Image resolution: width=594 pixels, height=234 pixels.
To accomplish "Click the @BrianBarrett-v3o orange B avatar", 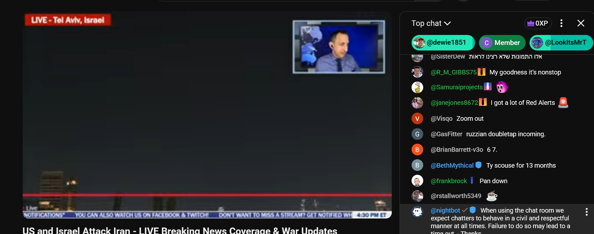I will tap(417, 150).
